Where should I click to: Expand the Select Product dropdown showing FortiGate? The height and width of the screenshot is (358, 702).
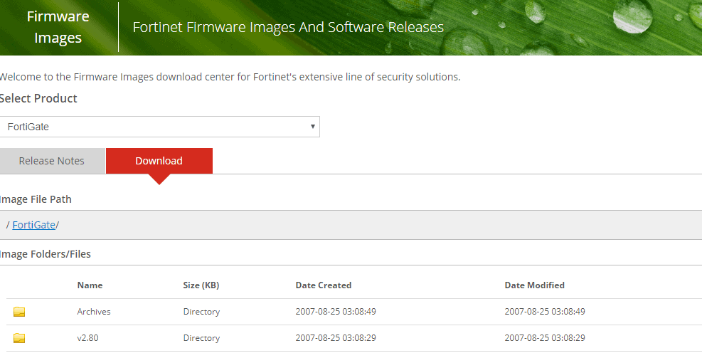159,127
